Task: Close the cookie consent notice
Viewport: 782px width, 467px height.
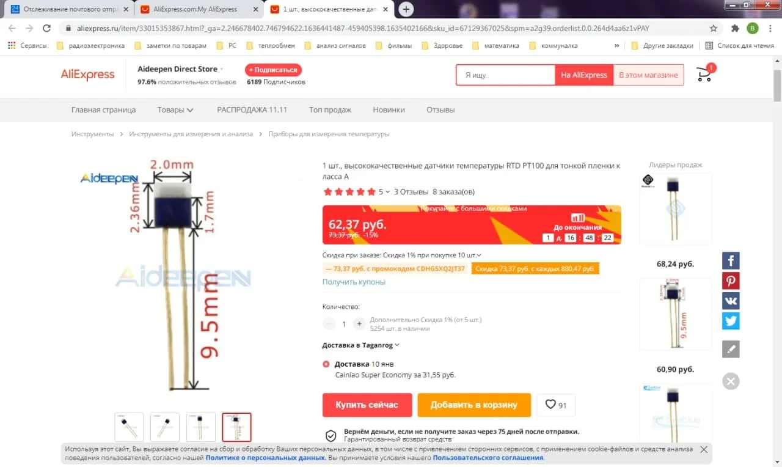Action: pyautogui.click(x=704, y=449)
